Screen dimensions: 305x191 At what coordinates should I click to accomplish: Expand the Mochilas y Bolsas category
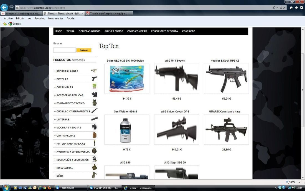[x=68, y=127]
